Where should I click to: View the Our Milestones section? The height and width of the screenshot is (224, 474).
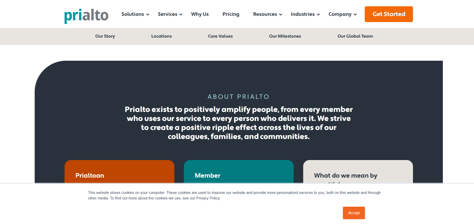pos(285,36)
